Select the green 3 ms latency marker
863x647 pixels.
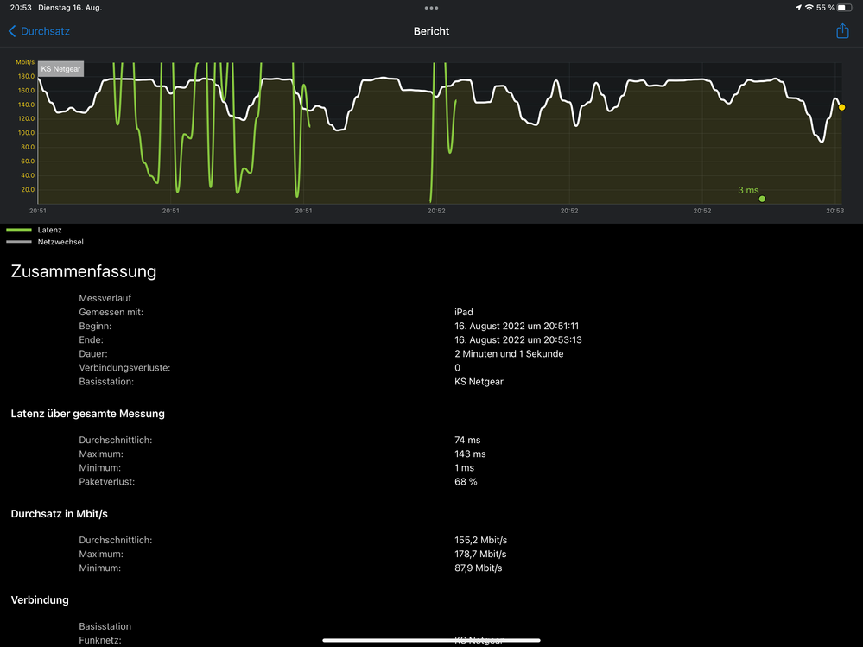(x=762, y=199)
